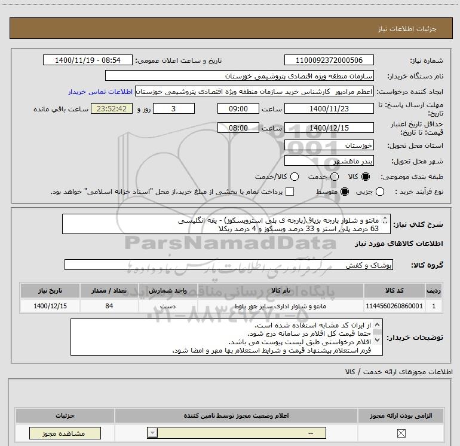Click response deadline date 1400/11/23

pos(329,108)
